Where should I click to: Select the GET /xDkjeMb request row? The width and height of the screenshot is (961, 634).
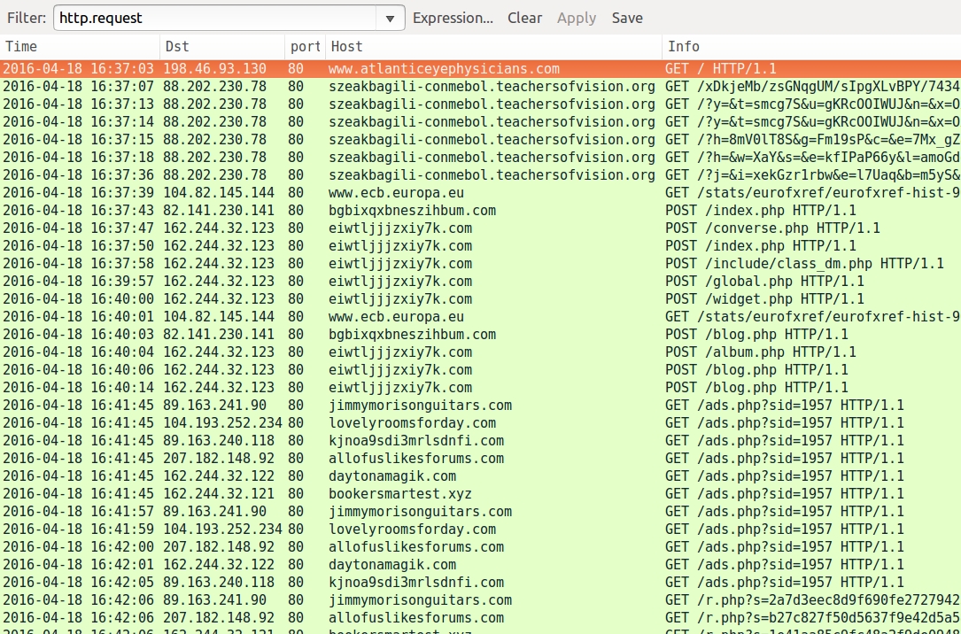pyautogui.click(x=811, y=87)
